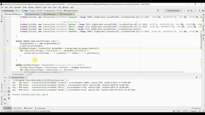Screen dimensions: 205x115
Task: Click tool windows toggle icon at status bar corner
Action: click(2, 111)
